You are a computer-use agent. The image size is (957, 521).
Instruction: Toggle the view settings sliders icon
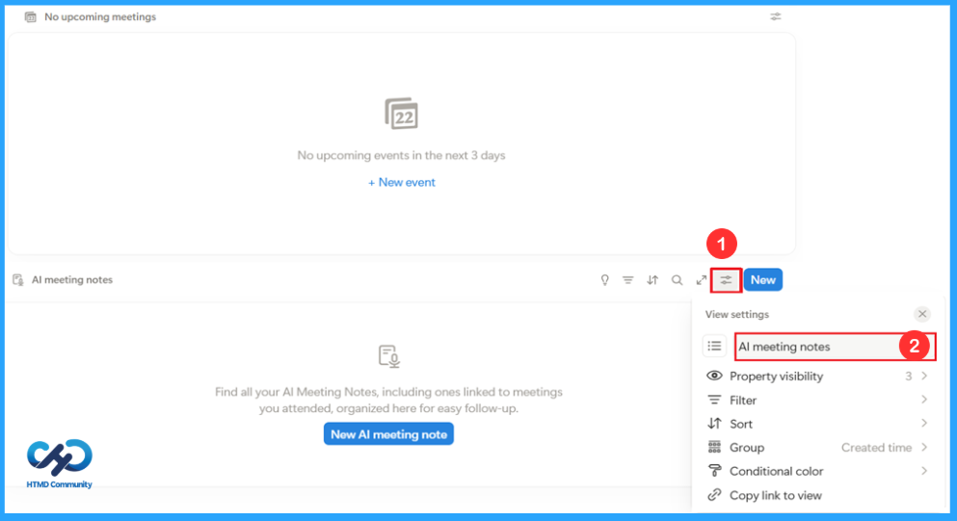[726, 280]
